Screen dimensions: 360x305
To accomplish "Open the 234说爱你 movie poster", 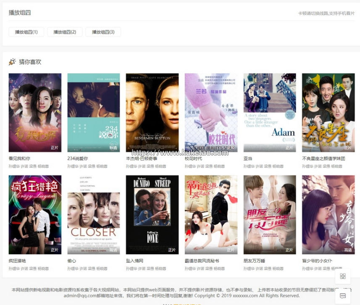I will (x=94, y=113).
